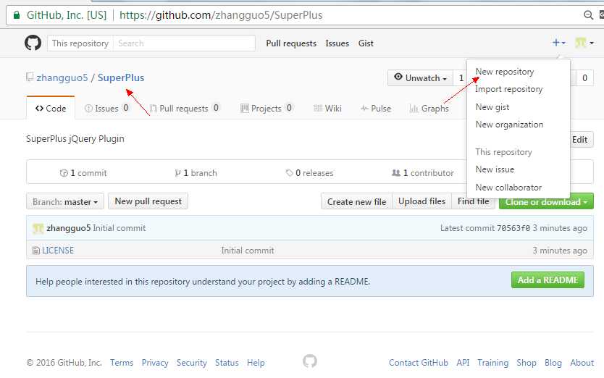View the 0 releases page
The width and height of the screenshot is (604, 378).
(x=310, y=173)
